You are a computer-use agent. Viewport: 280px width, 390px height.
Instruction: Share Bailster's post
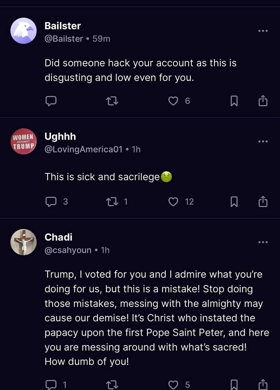[x=263, y=101]
